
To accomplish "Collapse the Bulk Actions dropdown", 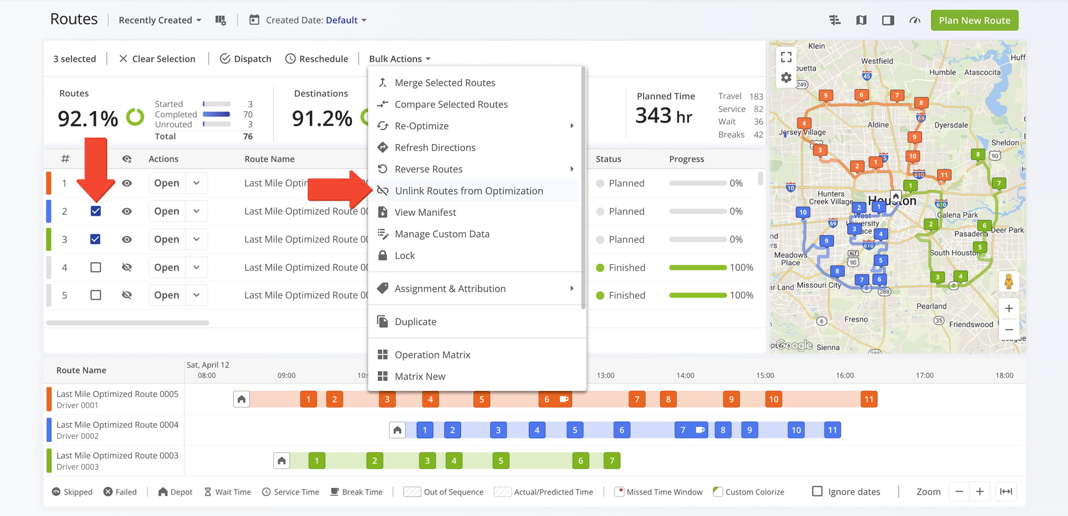I will click(399, 59).
